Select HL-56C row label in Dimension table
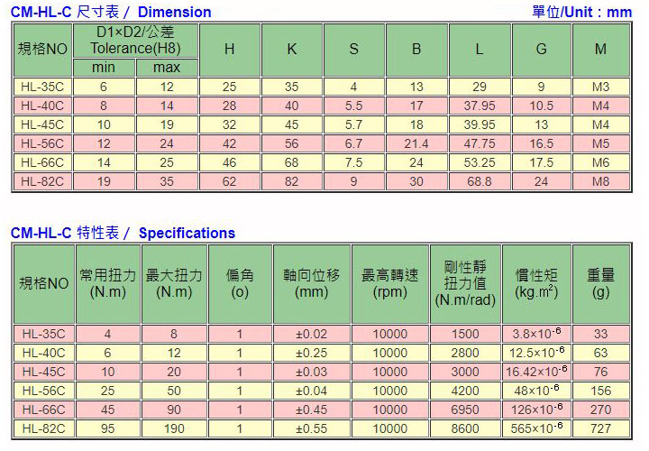This screenshot has width=649, height=451. tap(41, 143)
